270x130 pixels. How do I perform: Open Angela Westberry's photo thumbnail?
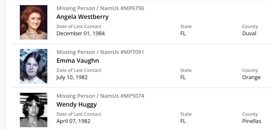33,22
